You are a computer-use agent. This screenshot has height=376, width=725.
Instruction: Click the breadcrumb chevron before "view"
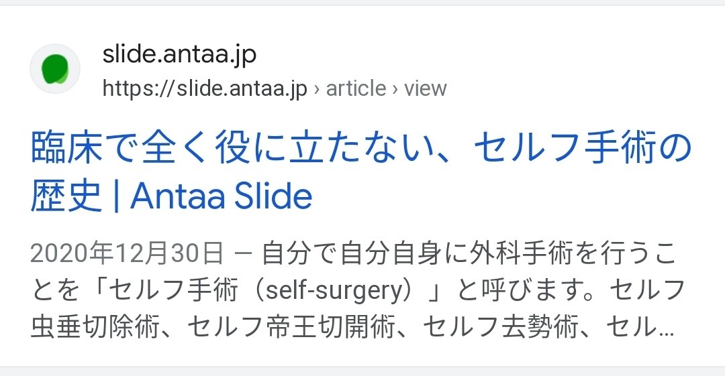point(395,89)
